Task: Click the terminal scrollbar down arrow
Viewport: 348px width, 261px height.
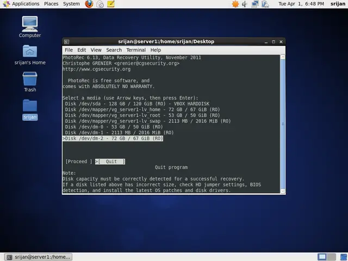Action: pos(283,191)
